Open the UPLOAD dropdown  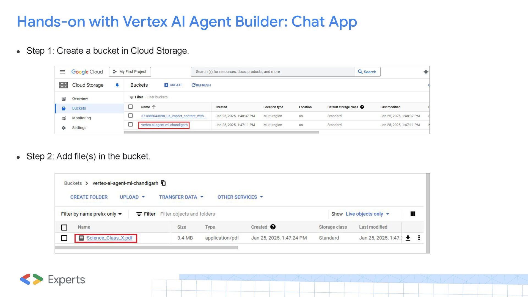click(132, 197)
